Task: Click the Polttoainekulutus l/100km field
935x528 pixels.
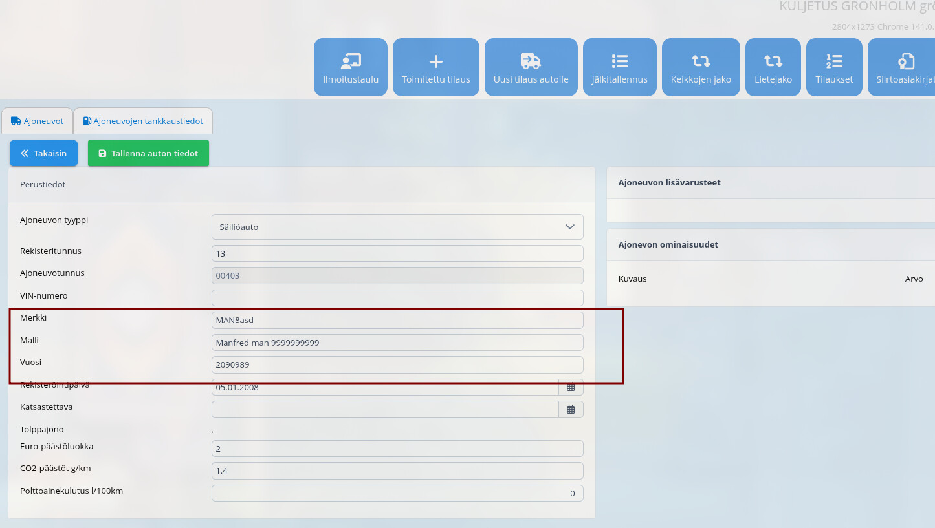Action: tap(397, 493)
